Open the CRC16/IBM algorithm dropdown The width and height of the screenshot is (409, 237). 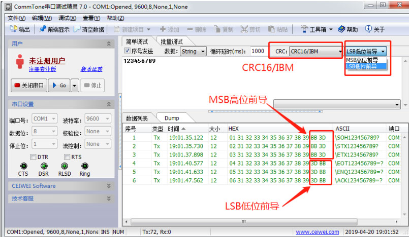316,52
